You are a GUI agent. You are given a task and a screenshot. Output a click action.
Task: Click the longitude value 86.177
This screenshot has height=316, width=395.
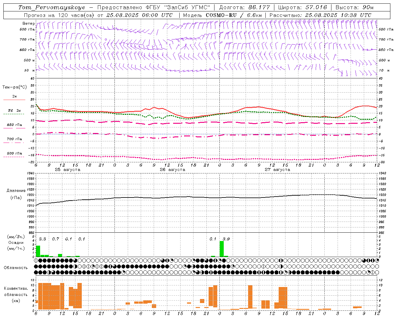259,7
